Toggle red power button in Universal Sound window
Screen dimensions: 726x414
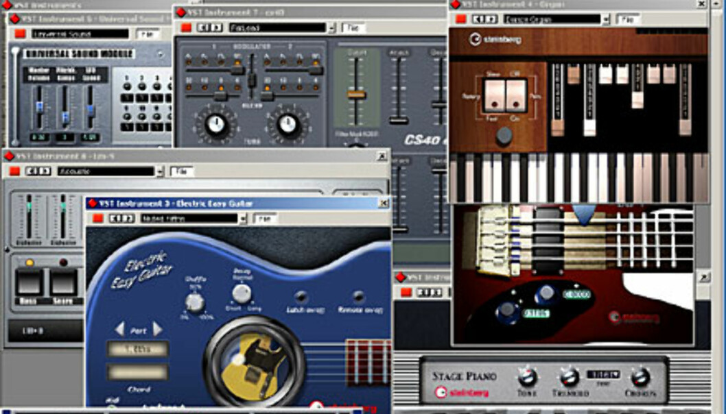(20, 34)
